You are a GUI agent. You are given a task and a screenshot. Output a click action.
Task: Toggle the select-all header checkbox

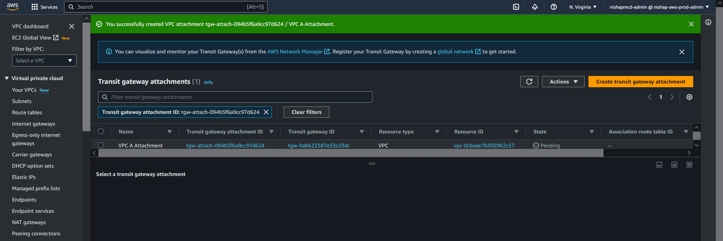[x=101, y=131]
